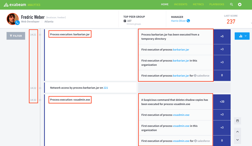Click the FILTER button
Image resolution: width=252 pixels, height=146 pixels.
16,36
